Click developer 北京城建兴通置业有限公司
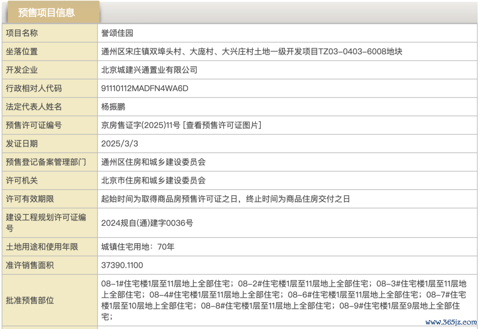This screenshot has width=480, height=329. coord(149,70)
